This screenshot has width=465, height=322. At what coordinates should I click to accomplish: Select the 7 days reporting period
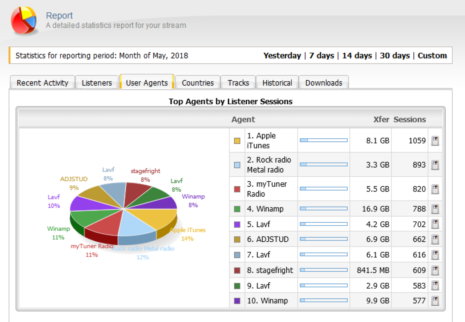tap(322, 56)
